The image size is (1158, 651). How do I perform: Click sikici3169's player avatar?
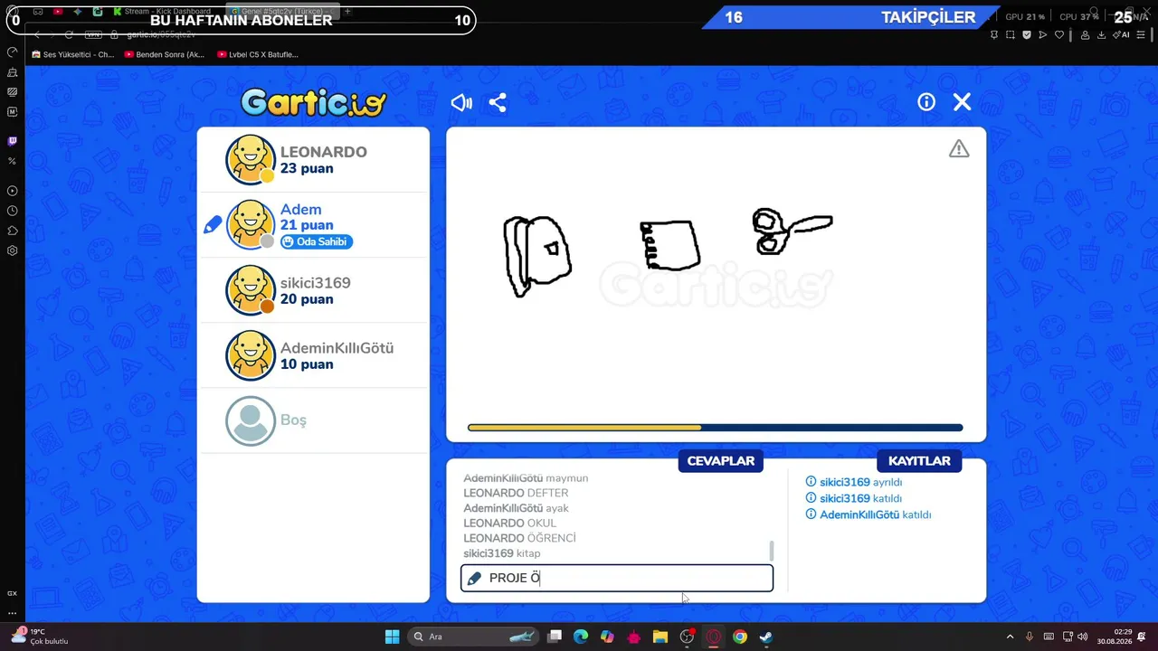tap(251, 290)
